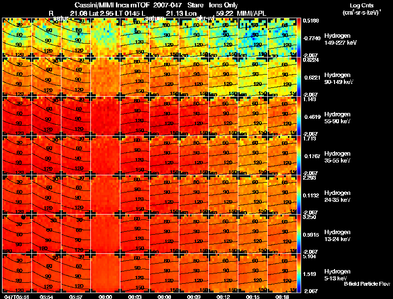393x299 pixels.
Task: Click the '05:57' time label
Action: pyautogui.click(x=76, y=297)
